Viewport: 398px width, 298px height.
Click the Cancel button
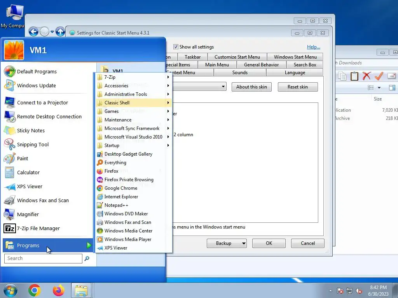pos(308,243)
